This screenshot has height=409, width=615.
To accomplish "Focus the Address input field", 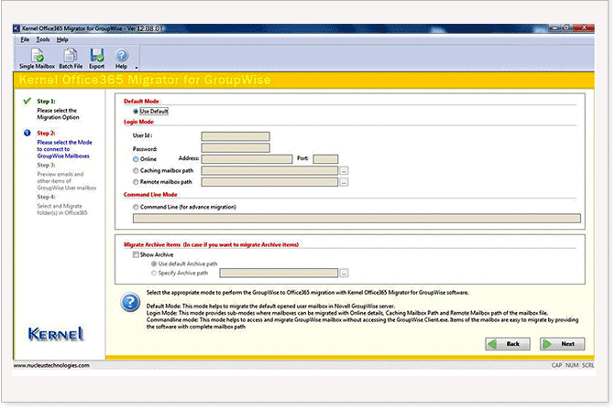I will pyautogui.click(x=247, y=159).
